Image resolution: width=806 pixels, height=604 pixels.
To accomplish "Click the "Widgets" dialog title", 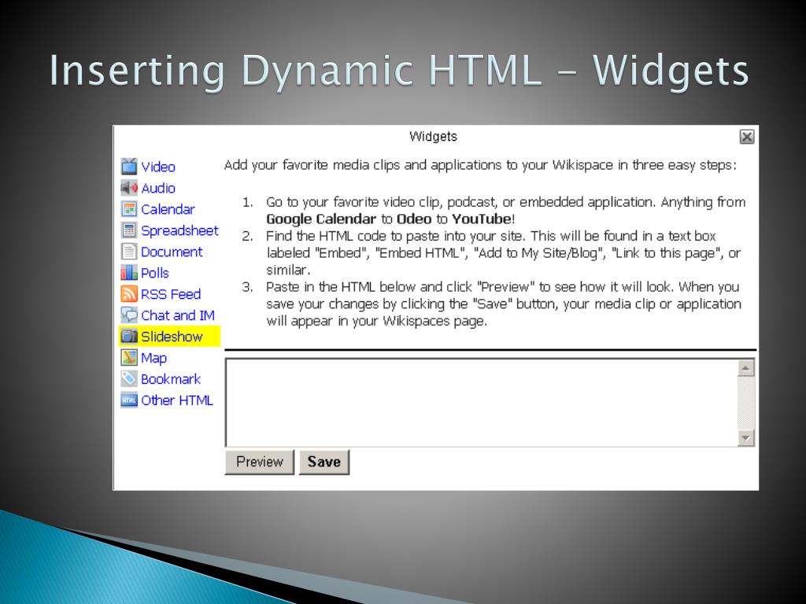I will pos(434,137).
